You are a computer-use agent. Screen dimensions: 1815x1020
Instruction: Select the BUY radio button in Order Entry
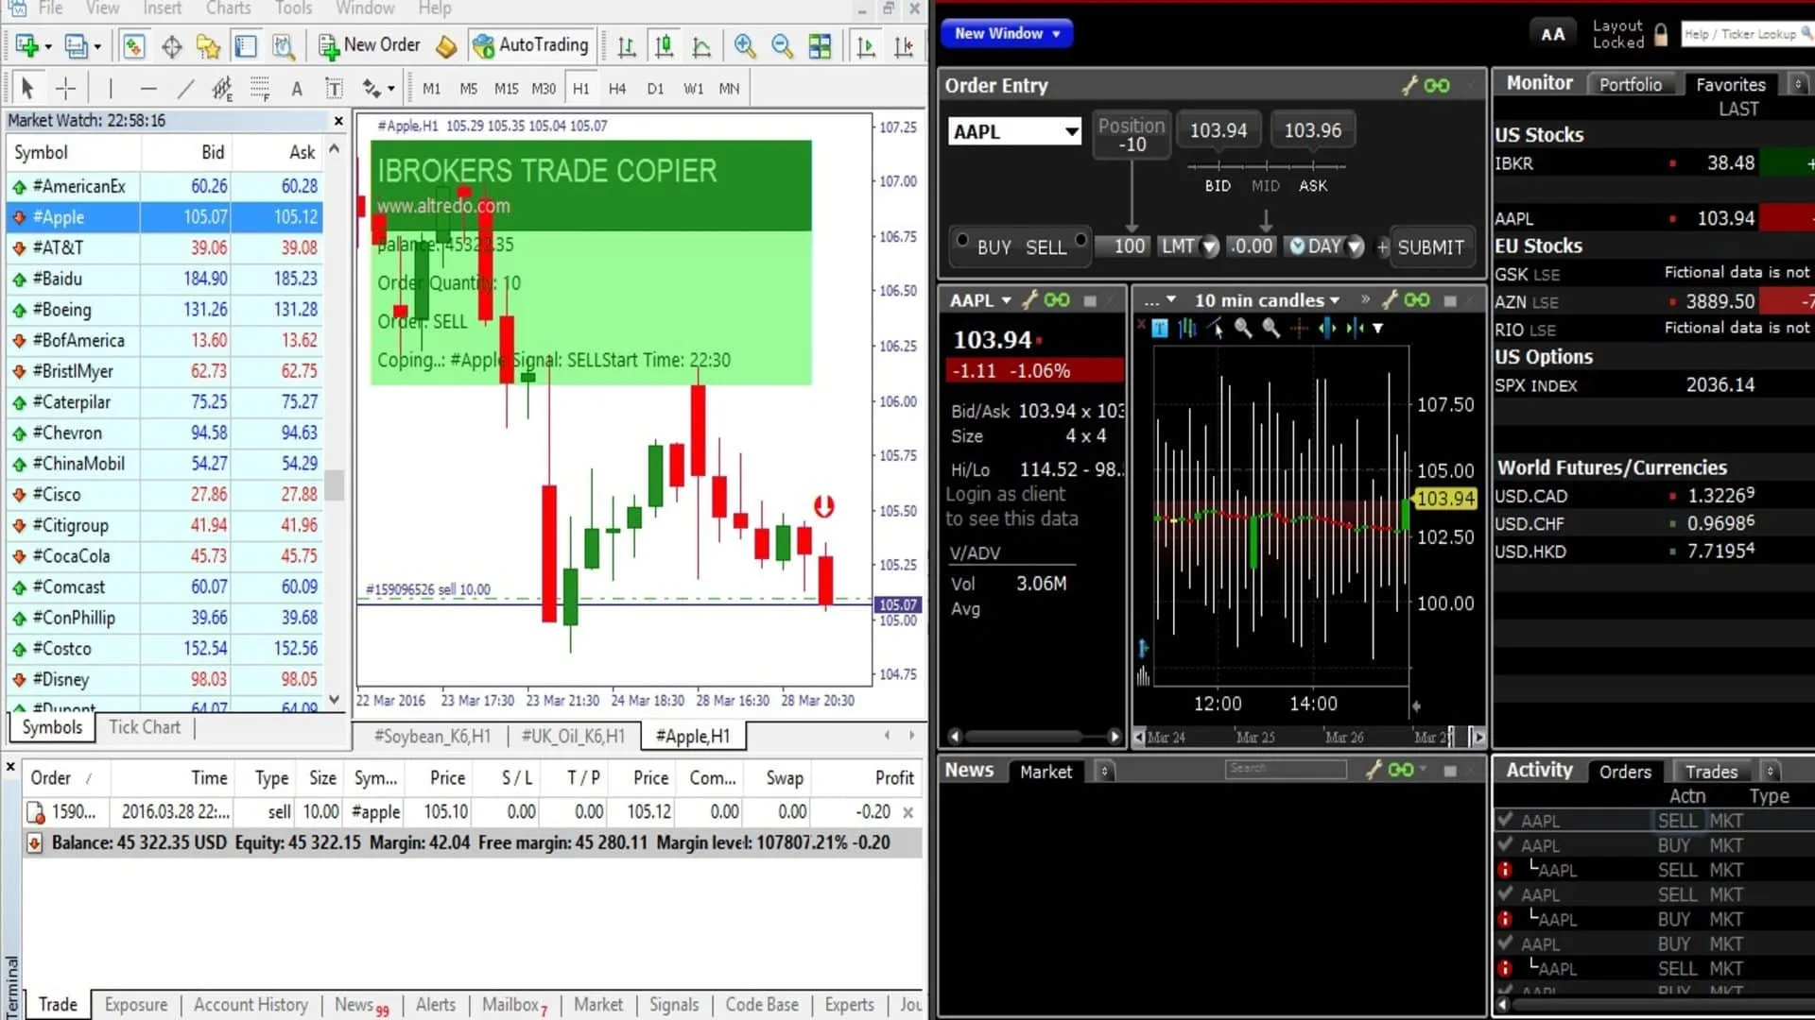point(962,240)
